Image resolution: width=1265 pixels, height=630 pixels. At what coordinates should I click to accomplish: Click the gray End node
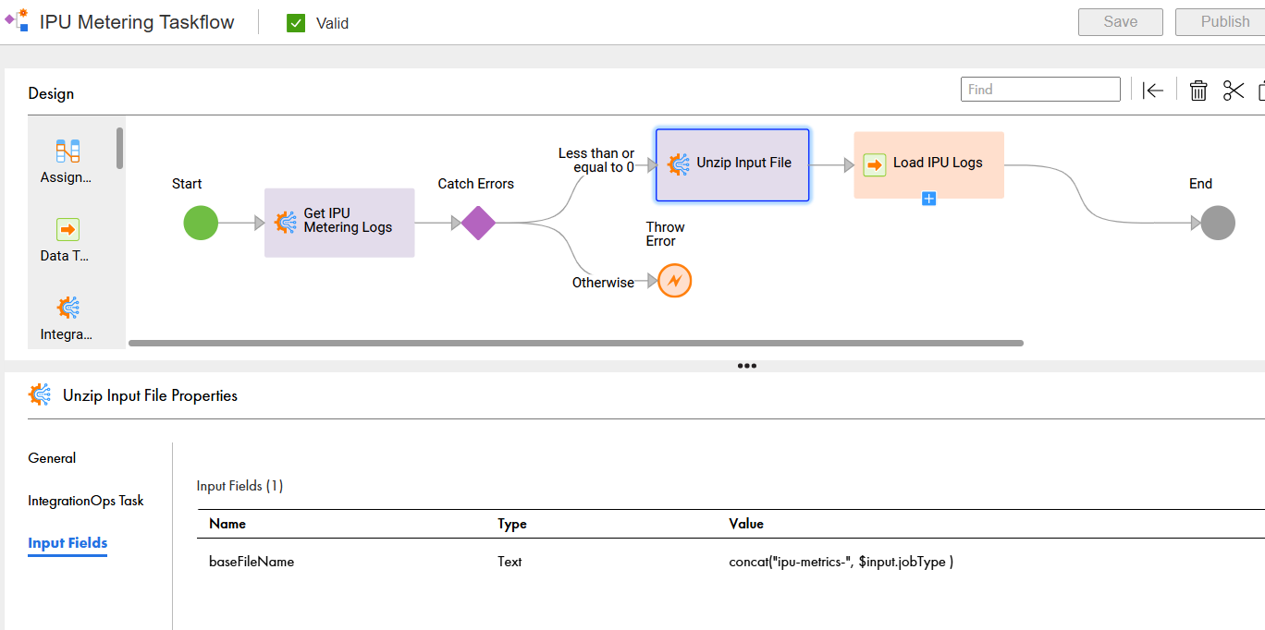(x=1218, y=223)
